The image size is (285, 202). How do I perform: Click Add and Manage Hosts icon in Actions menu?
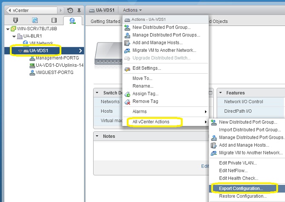tap(127, 43)
